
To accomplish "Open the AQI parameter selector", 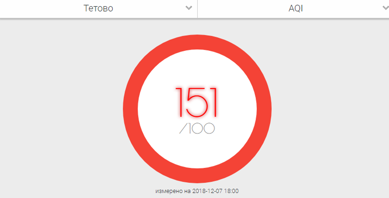I will [293, 9].
